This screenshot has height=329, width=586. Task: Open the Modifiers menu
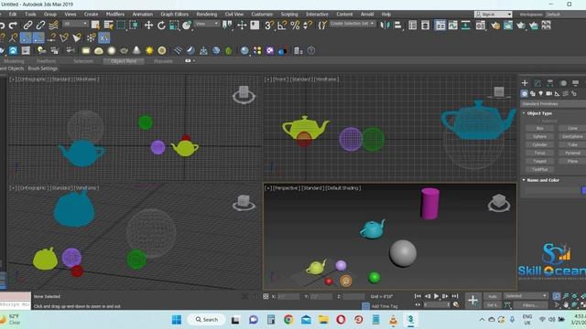114,15
